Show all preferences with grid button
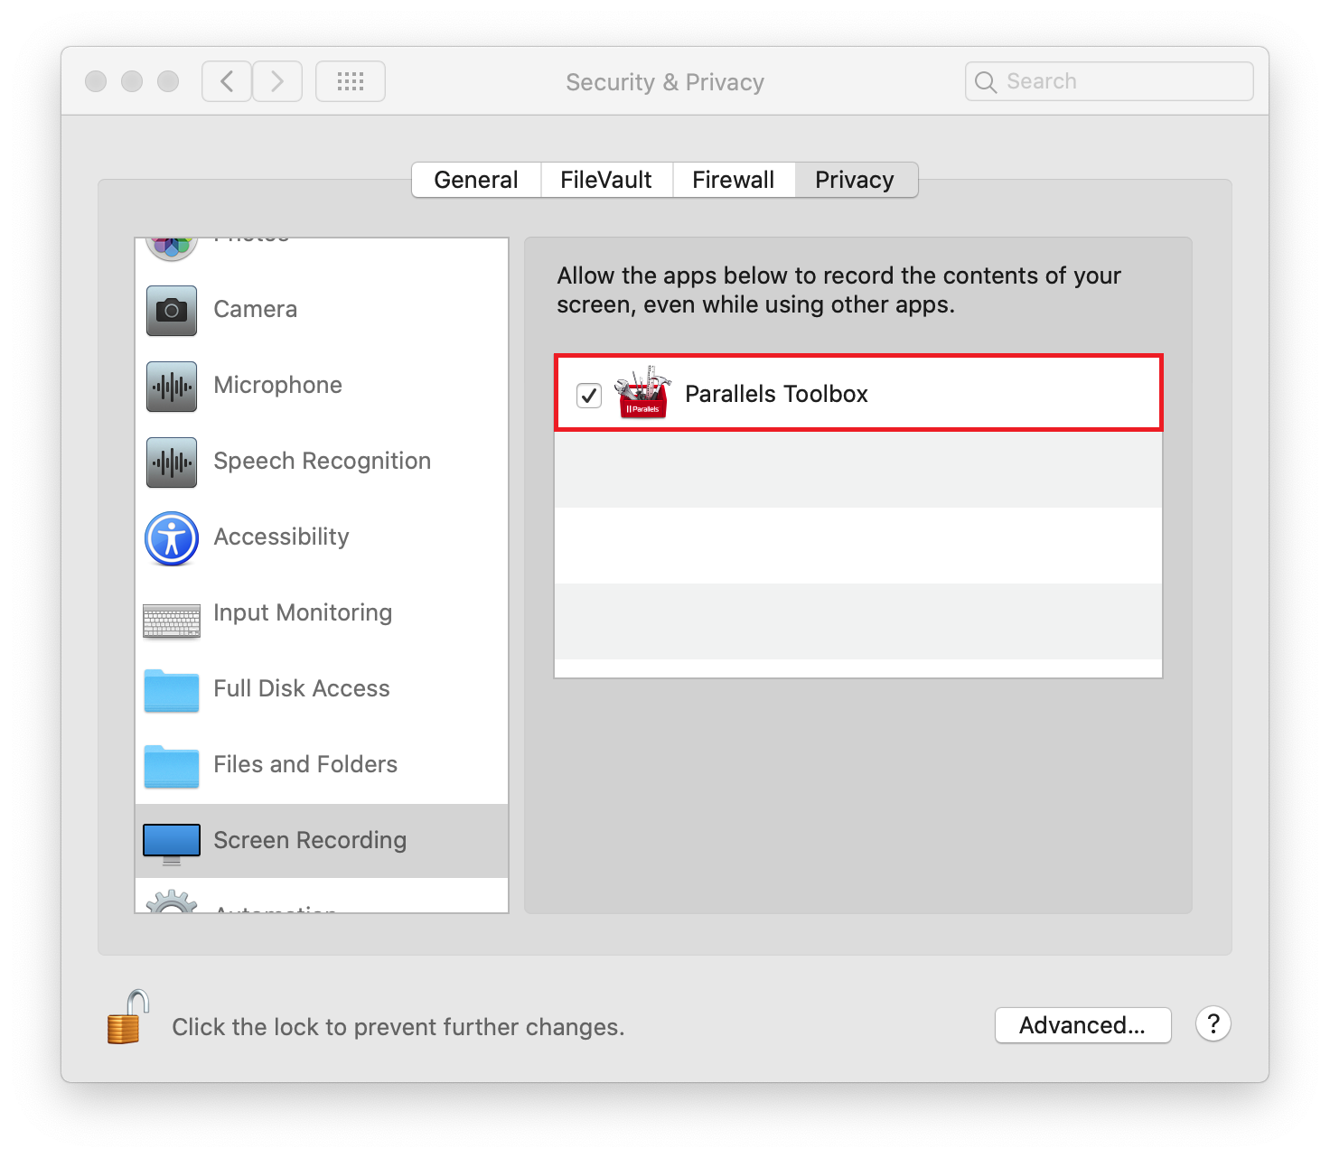Viewport: 1330px width, 1158px height. coord(351,81)
